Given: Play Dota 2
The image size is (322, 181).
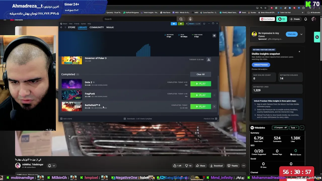Looking at the screenshot, I should point(200,84).
